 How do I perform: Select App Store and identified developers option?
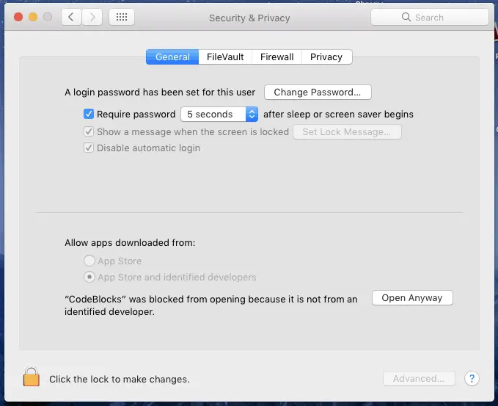(x=89, y=277)
